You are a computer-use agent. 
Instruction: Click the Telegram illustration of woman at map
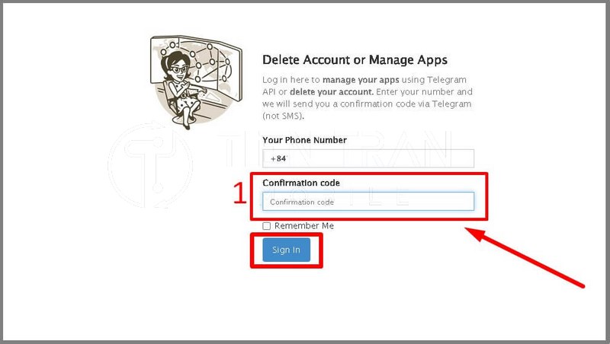[x=196, y=82]
